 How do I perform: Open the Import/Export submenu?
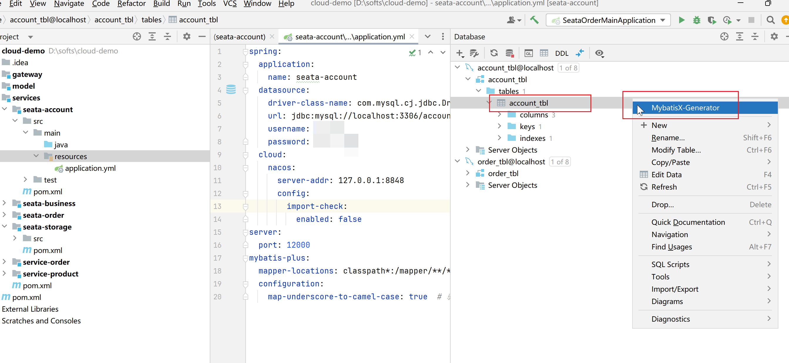705,289
